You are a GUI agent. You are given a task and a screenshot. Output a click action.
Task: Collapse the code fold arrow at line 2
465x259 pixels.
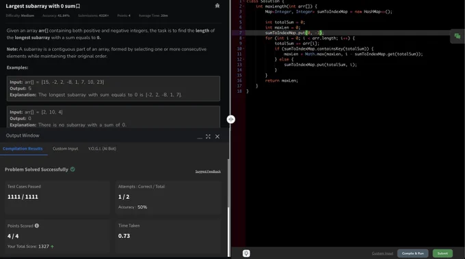[x=243, y=7]
